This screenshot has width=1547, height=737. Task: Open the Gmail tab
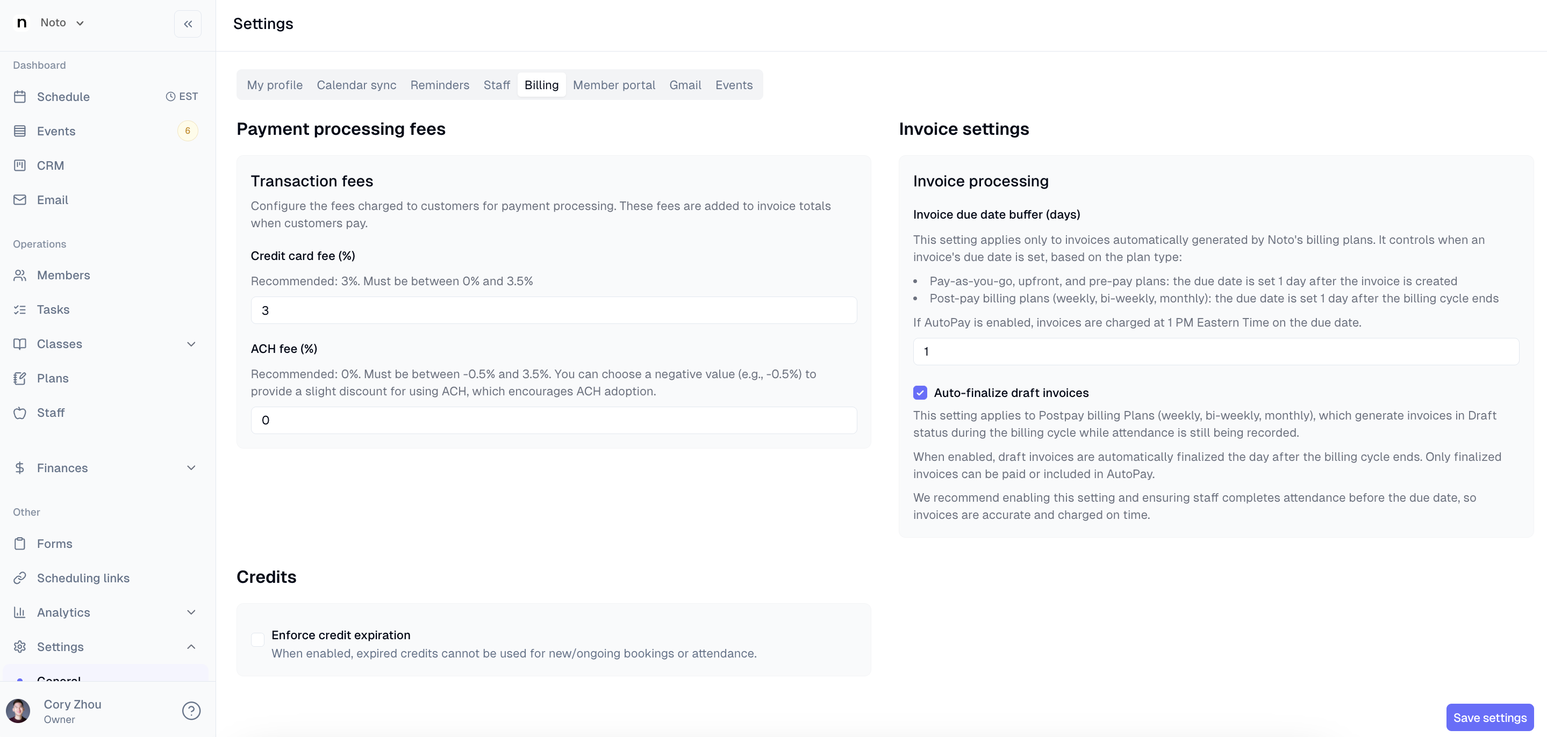click(685, 85)
